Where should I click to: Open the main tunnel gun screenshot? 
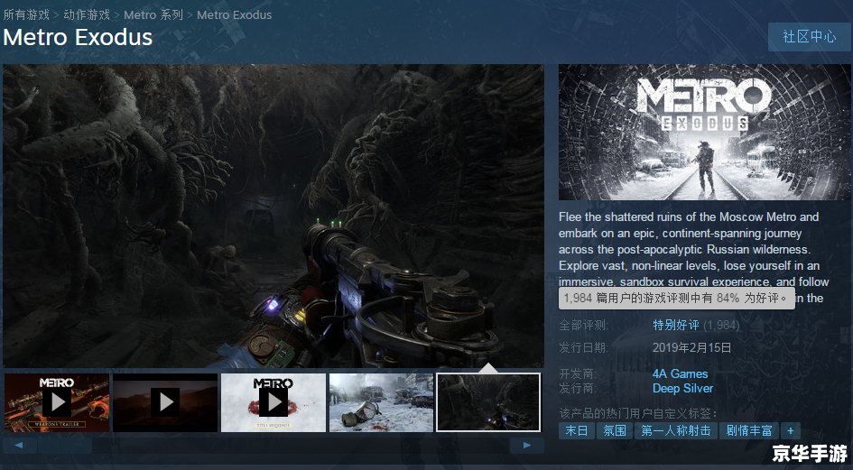274,216
